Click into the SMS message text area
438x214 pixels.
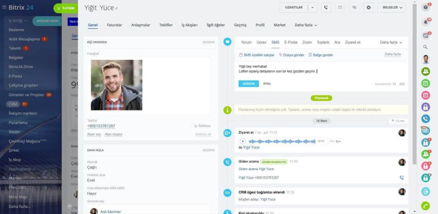(321, 69)
